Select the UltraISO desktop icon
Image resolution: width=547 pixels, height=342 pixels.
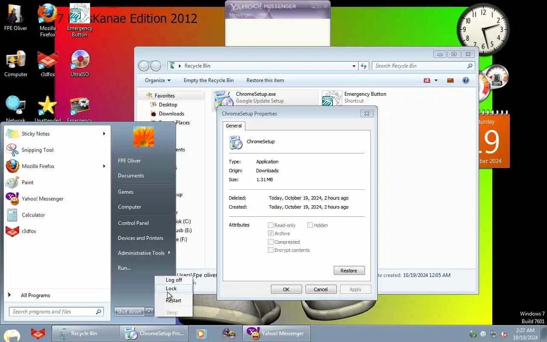click(x=79, y=64)
